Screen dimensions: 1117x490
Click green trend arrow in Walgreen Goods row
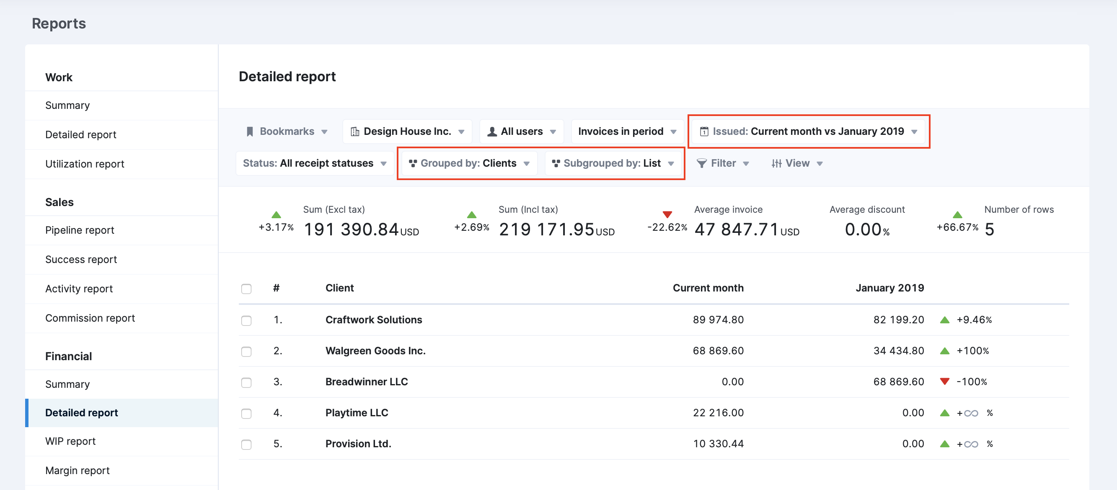pyautogui.click(x=945, y=351)
